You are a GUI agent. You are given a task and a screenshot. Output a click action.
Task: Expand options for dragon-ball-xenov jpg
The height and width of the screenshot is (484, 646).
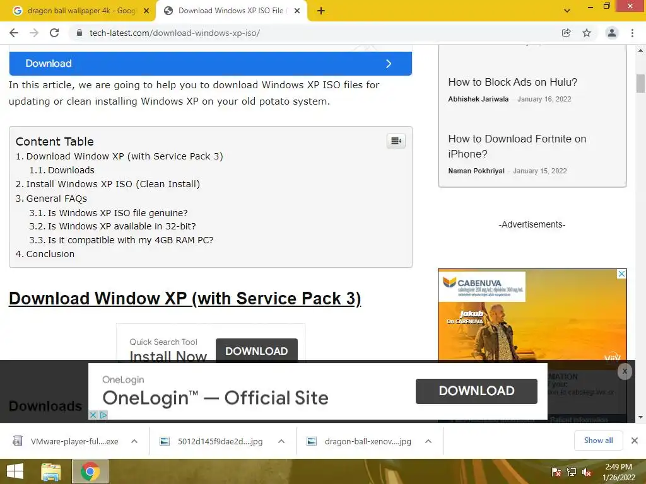428,441
